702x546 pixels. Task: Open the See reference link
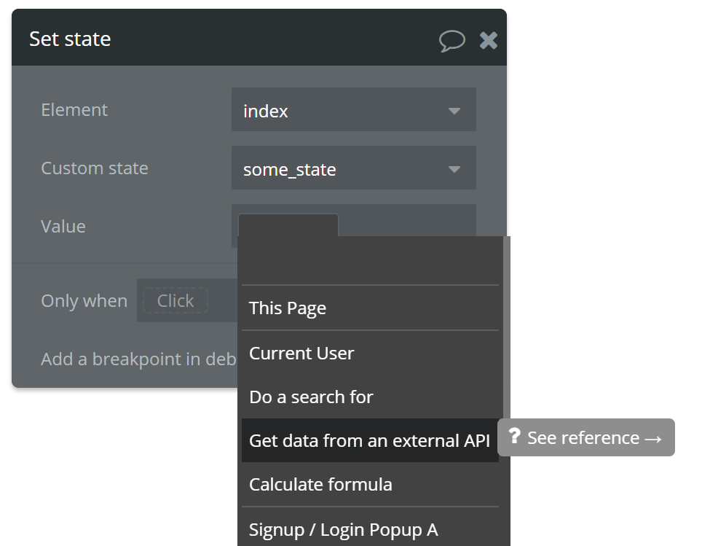(586, 437)
